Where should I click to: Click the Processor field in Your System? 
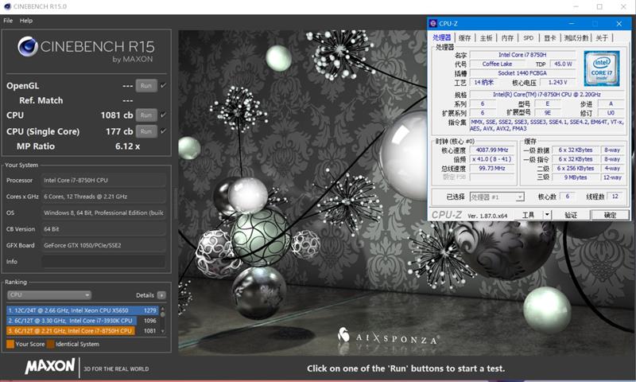tap(103, 180)
